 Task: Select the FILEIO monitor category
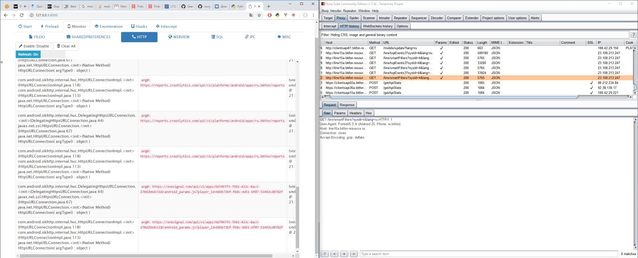pos(36,37)
